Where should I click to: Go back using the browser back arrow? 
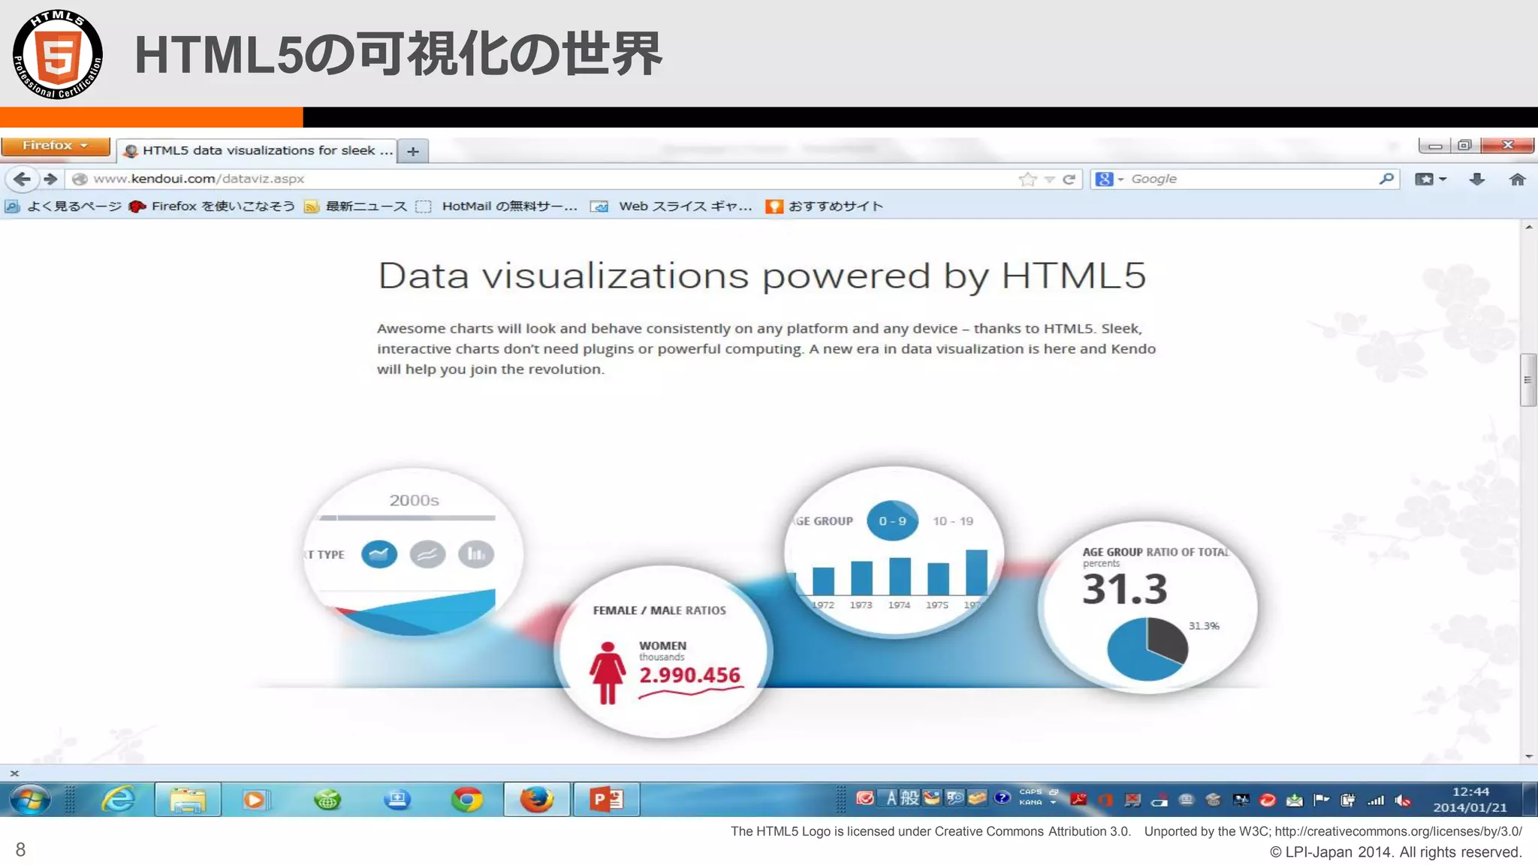pos(22,179)
